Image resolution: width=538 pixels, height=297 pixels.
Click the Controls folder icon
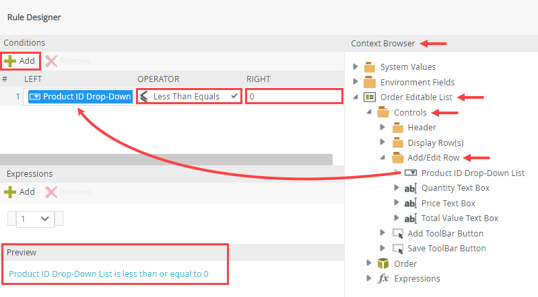(383, 112)
